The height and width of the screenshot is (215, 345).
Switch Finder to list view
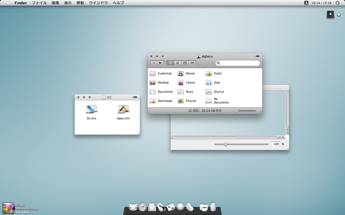(177, 63)
